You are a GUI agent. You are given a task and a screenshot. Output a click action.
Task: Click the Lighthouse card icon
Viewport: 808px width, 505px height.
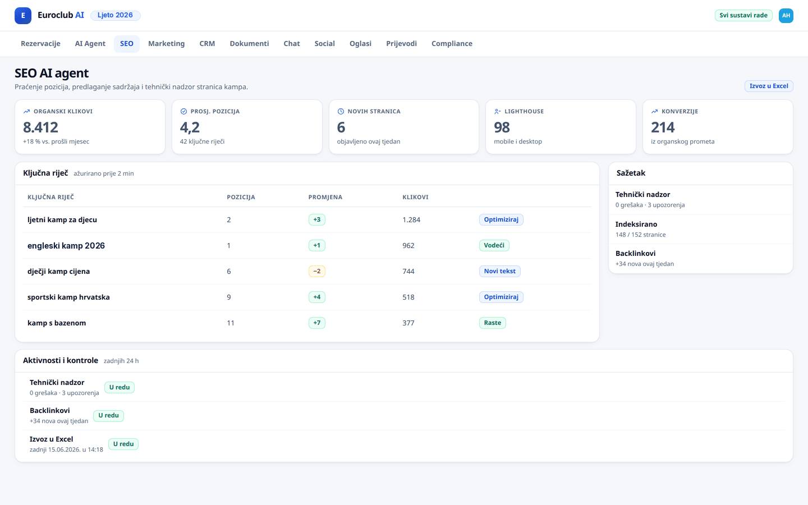[498, 112]
